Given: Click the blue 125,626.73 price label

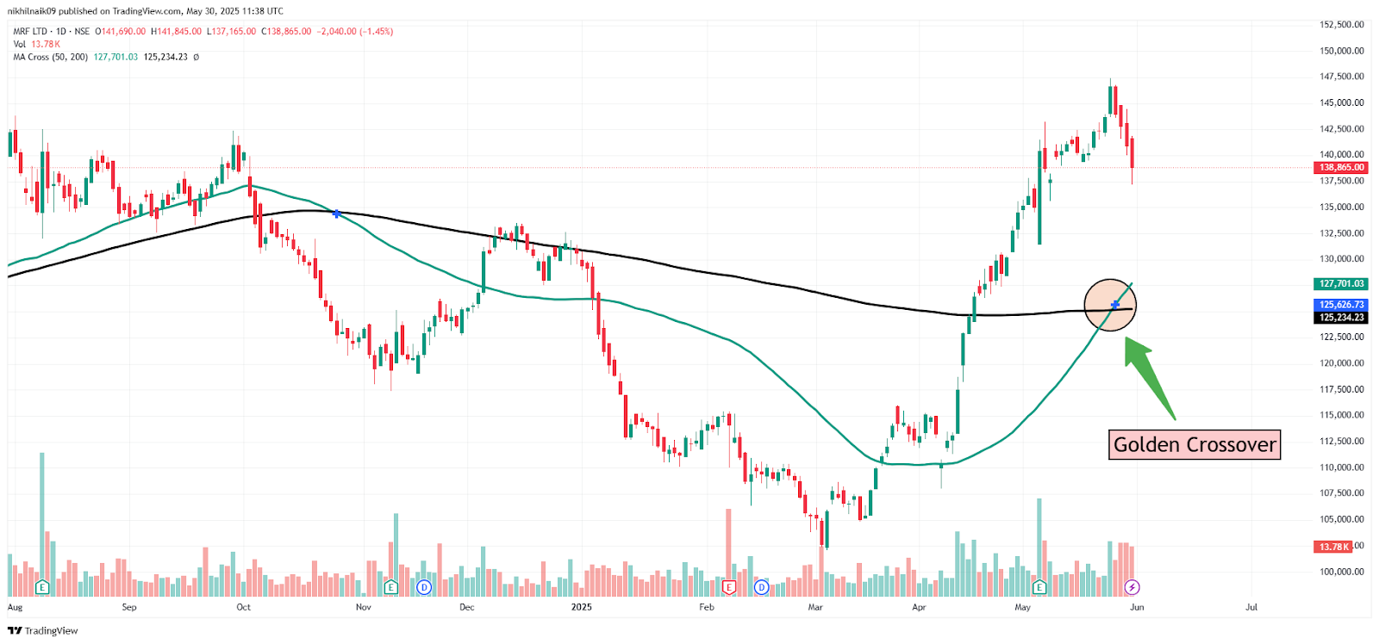Looking at the screenshot, I should pos(1342,305).
